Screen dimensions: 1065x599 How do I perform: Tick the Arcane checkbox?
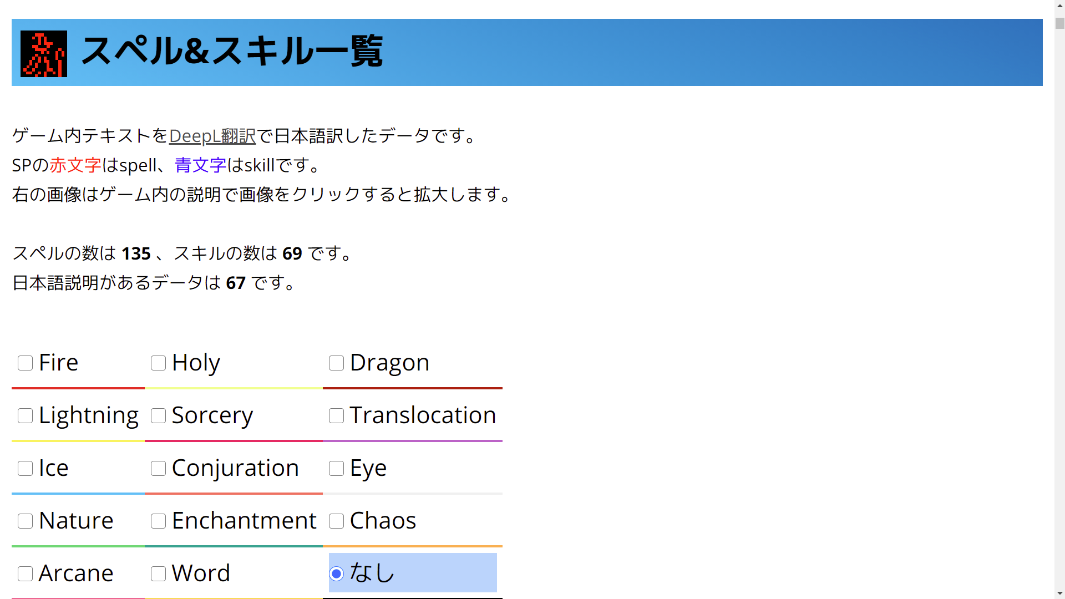(26, 574)
